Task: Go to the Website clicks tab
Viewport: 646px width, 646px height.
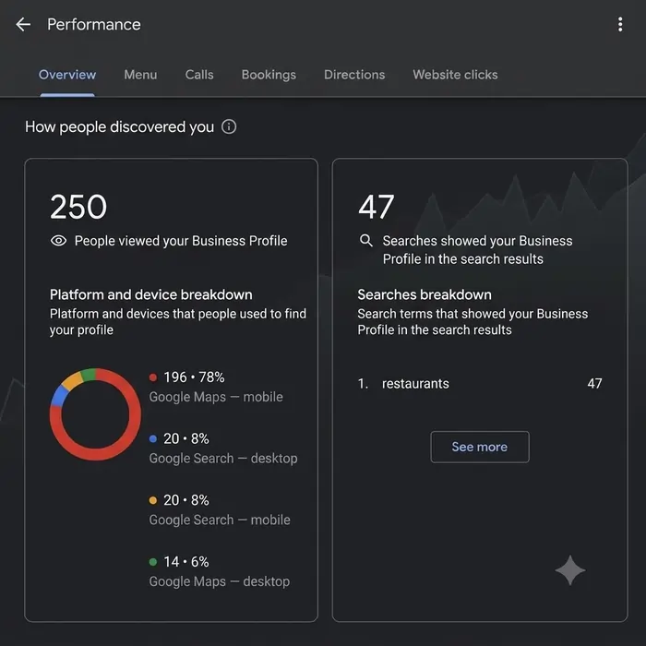Action: click(x=455, y=75)
